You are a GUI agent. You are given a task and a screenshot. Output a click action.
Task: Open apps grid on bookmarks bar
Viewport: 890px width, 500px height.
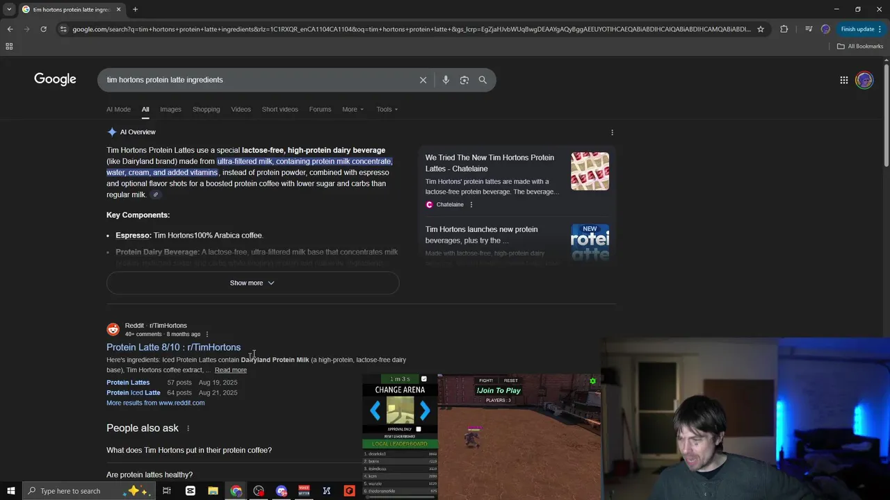pyautogui.click(x=9, y=47)
